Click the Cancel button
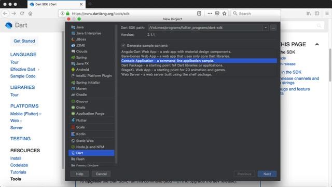Screen dimensions: 332x187 click(x=101, y=174)
